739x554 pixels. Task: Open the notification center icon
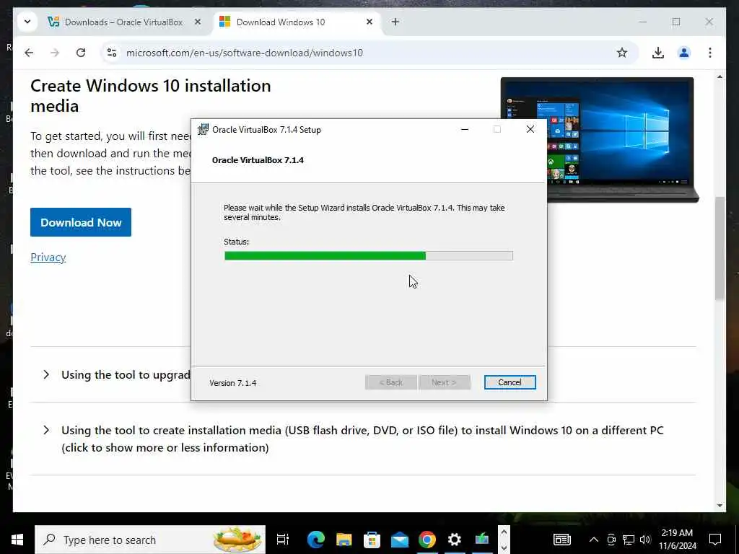(x=715, y=540)
